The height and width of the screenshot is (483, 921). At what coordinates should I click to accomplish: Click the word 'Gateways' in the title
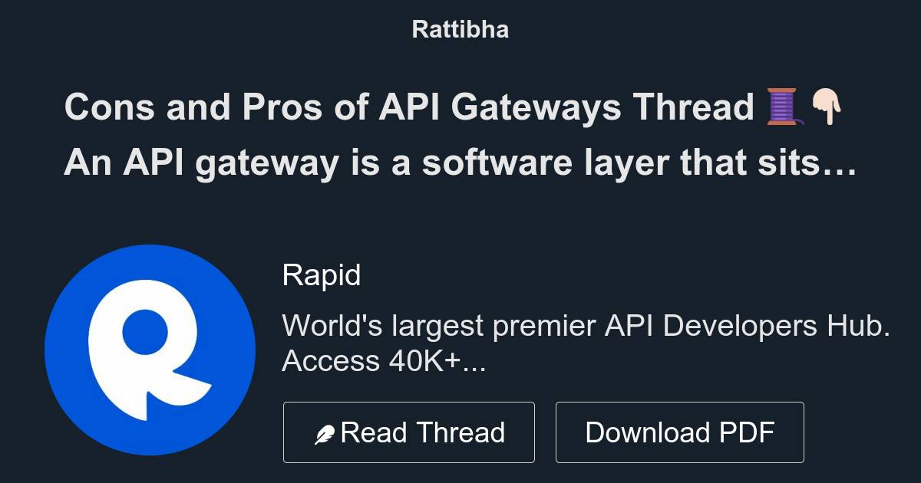(x=536, y=108)
